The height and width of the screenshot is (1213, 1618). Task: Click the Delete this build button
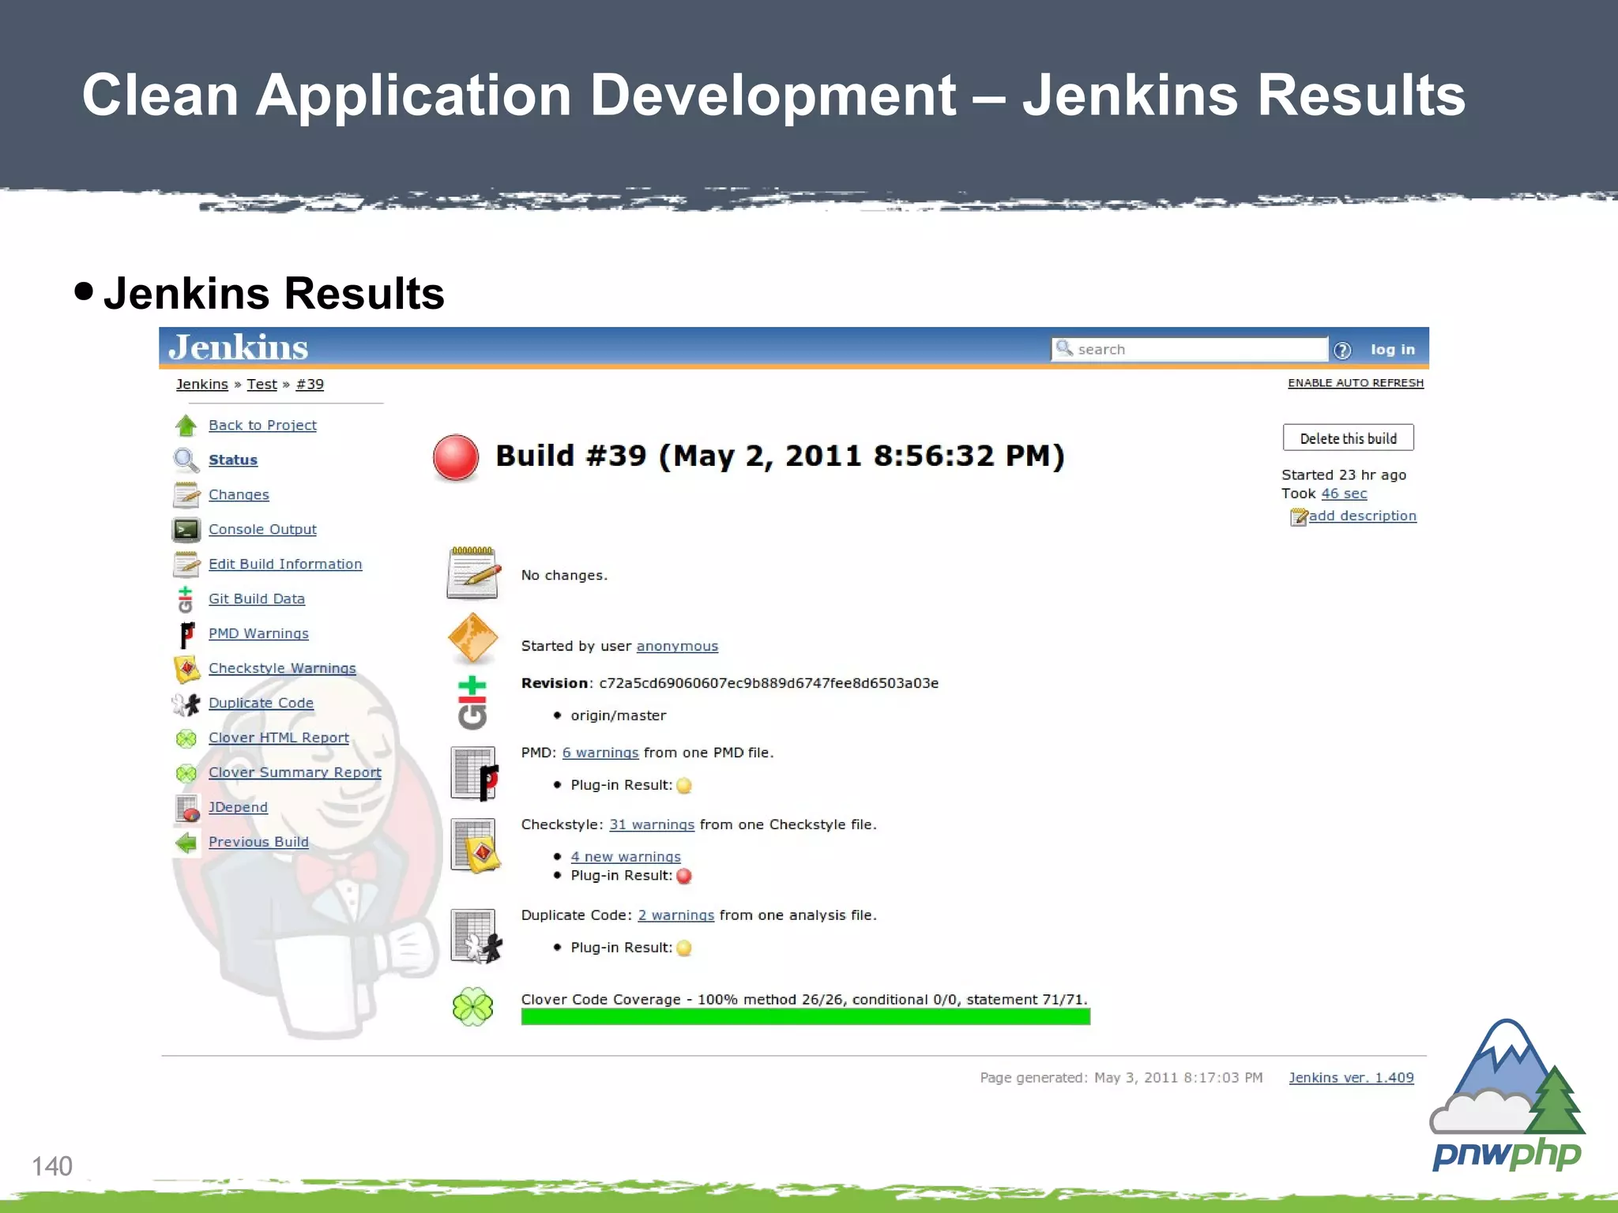1349,438
